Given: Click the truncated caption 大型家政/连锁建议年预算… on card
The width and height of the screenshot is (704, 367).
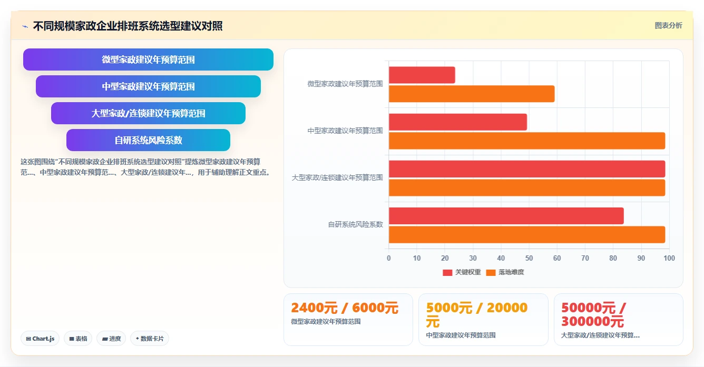Looking at the screenshot, I should click(600, 335).
